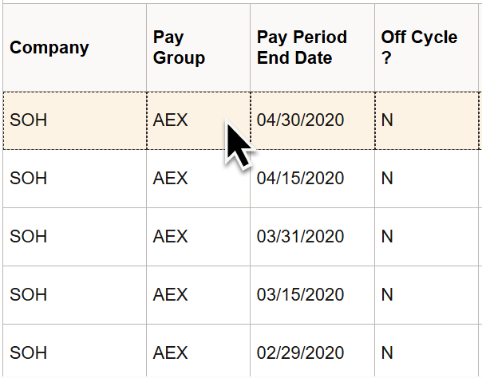Click the Pay Period End Date header
Screen dimensions: 482x378
302,48
